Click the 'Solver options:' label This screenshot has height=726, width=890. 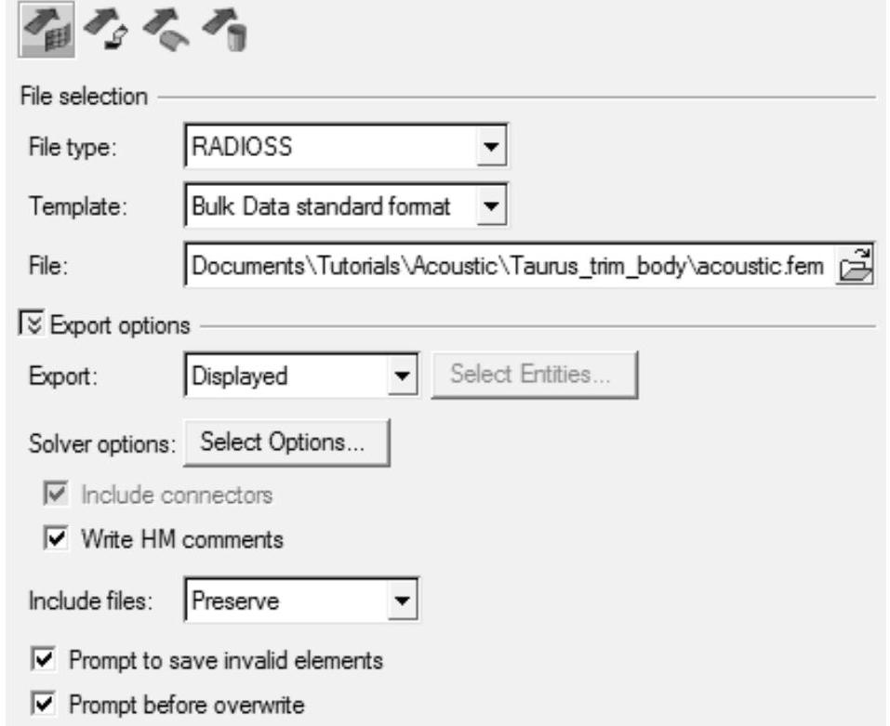98,443
